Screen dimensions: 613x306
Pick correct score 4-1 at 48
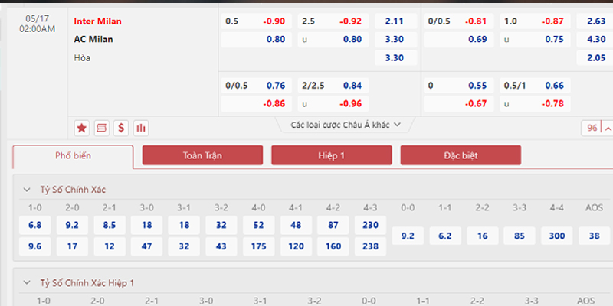point(296,225)
